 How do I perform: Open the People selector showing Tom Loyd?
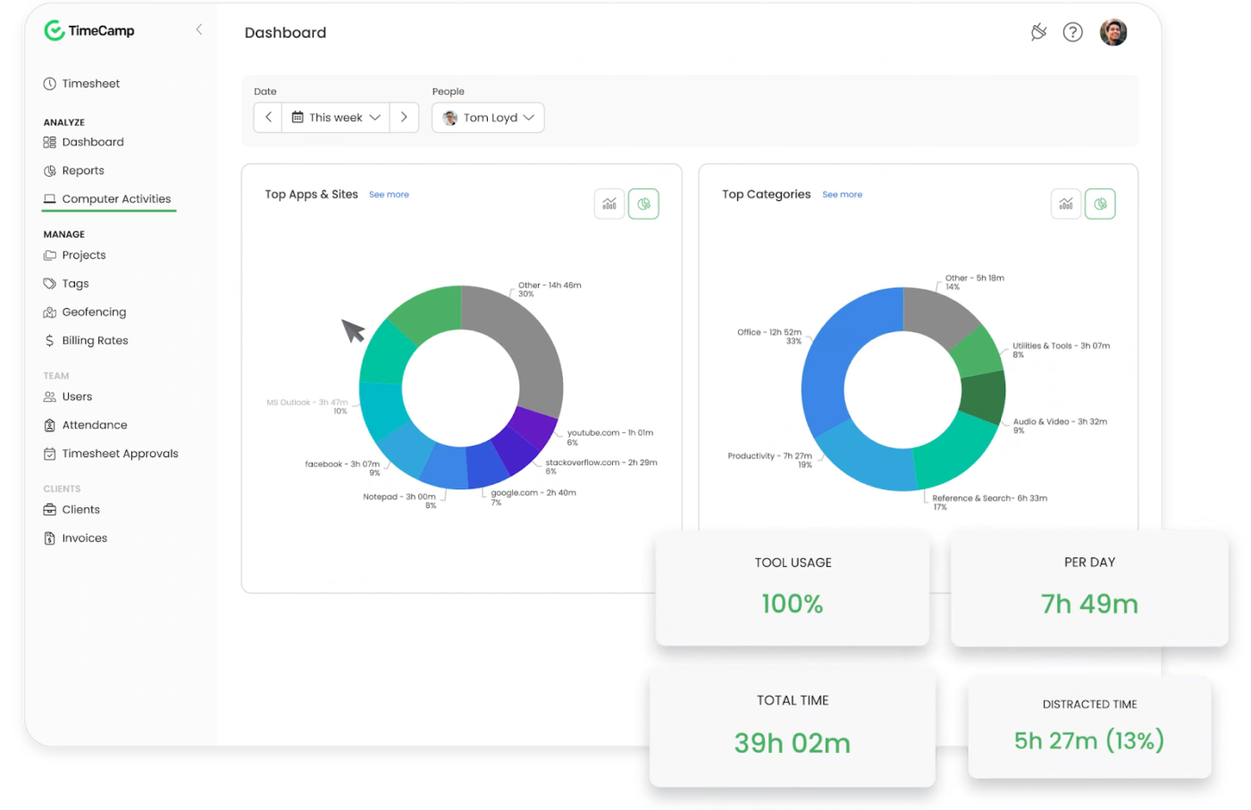pyautogui.click(x=488, y=117)
